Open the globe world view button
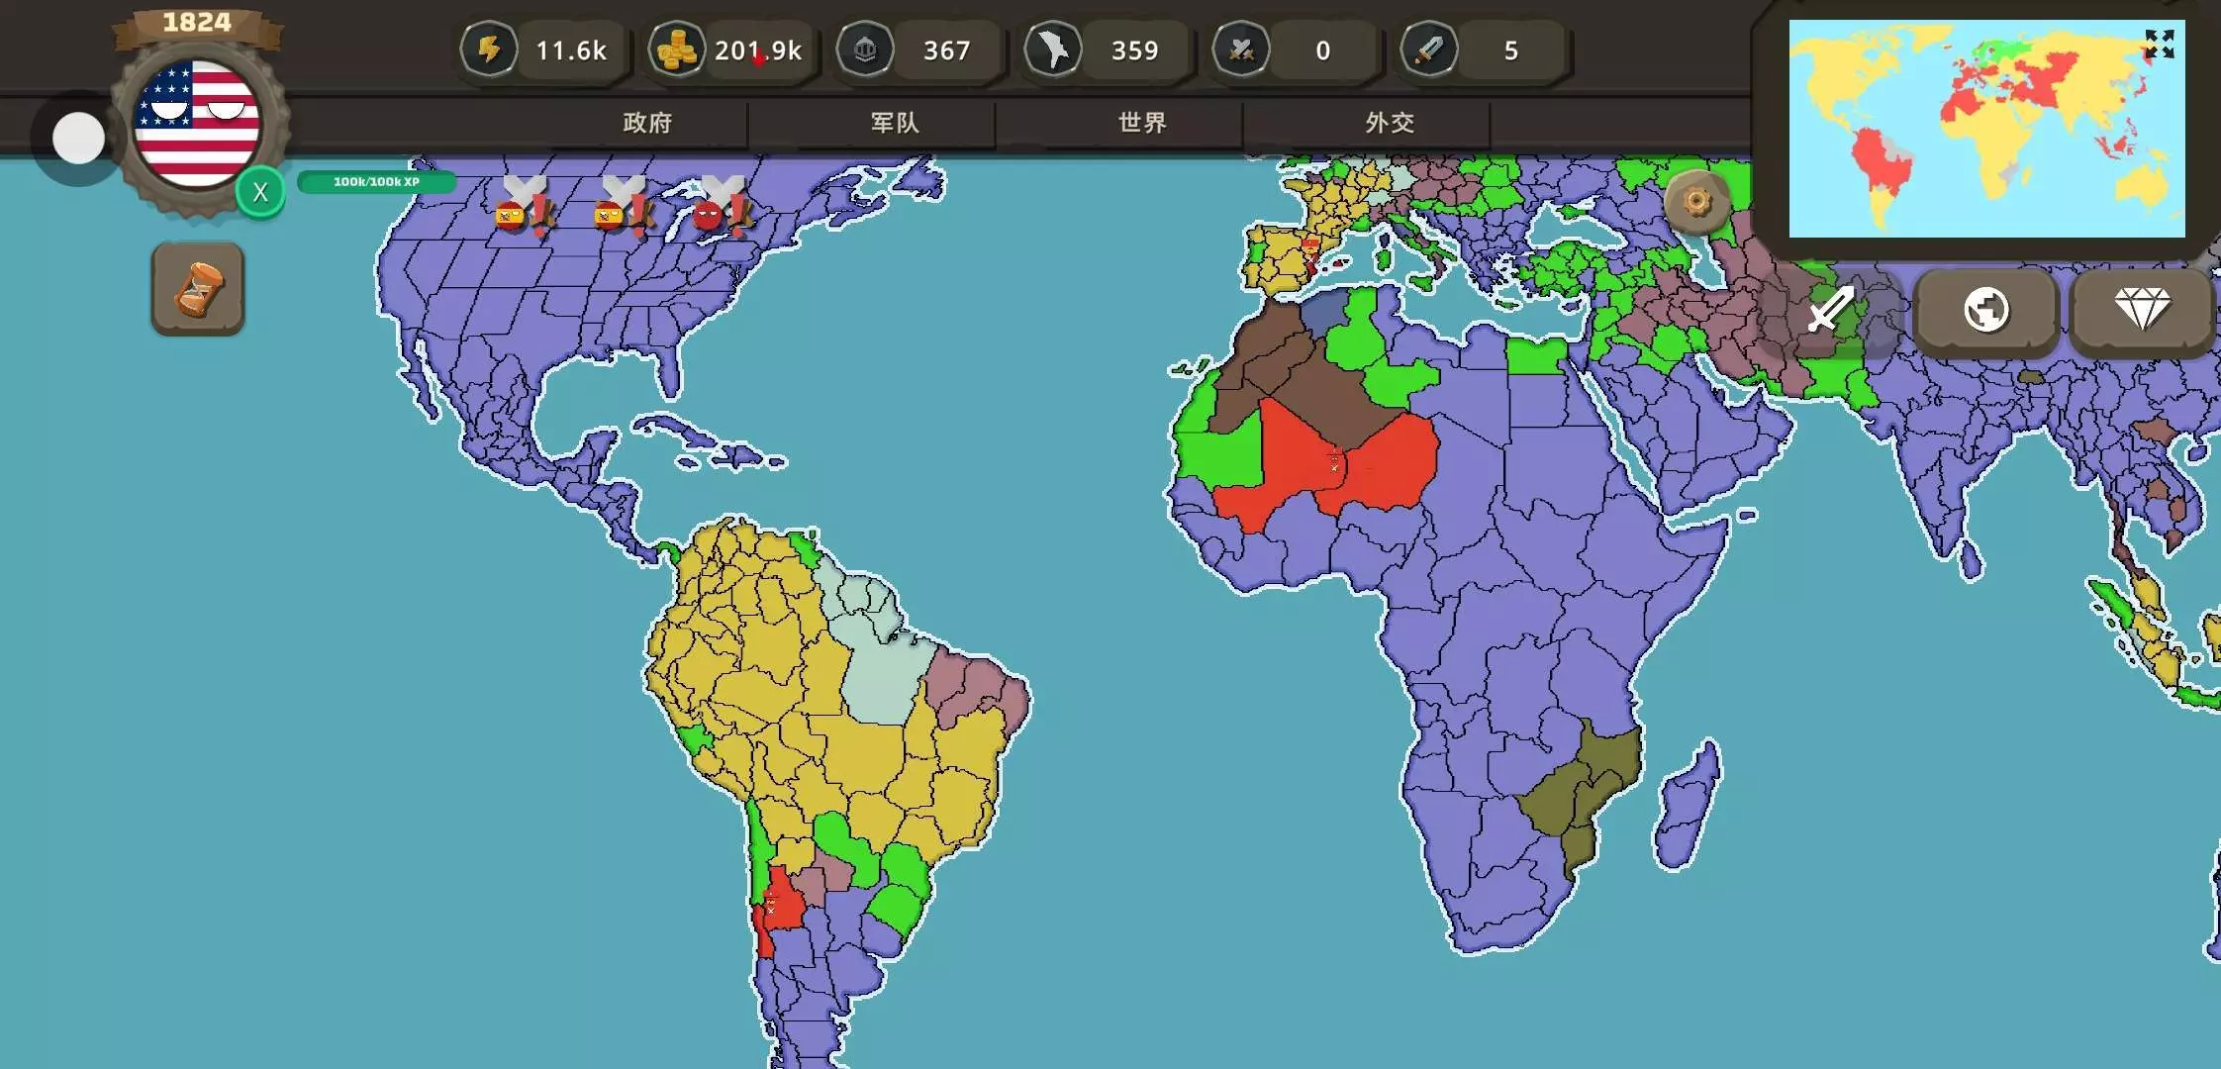 (1985, 310)
